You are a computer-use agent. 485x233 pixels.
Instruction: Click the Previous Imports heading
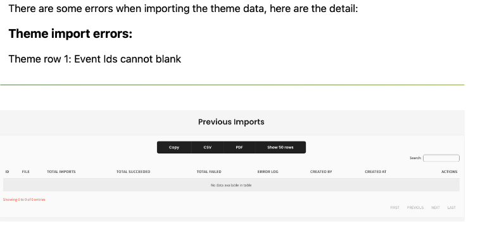tap(231, 122)
